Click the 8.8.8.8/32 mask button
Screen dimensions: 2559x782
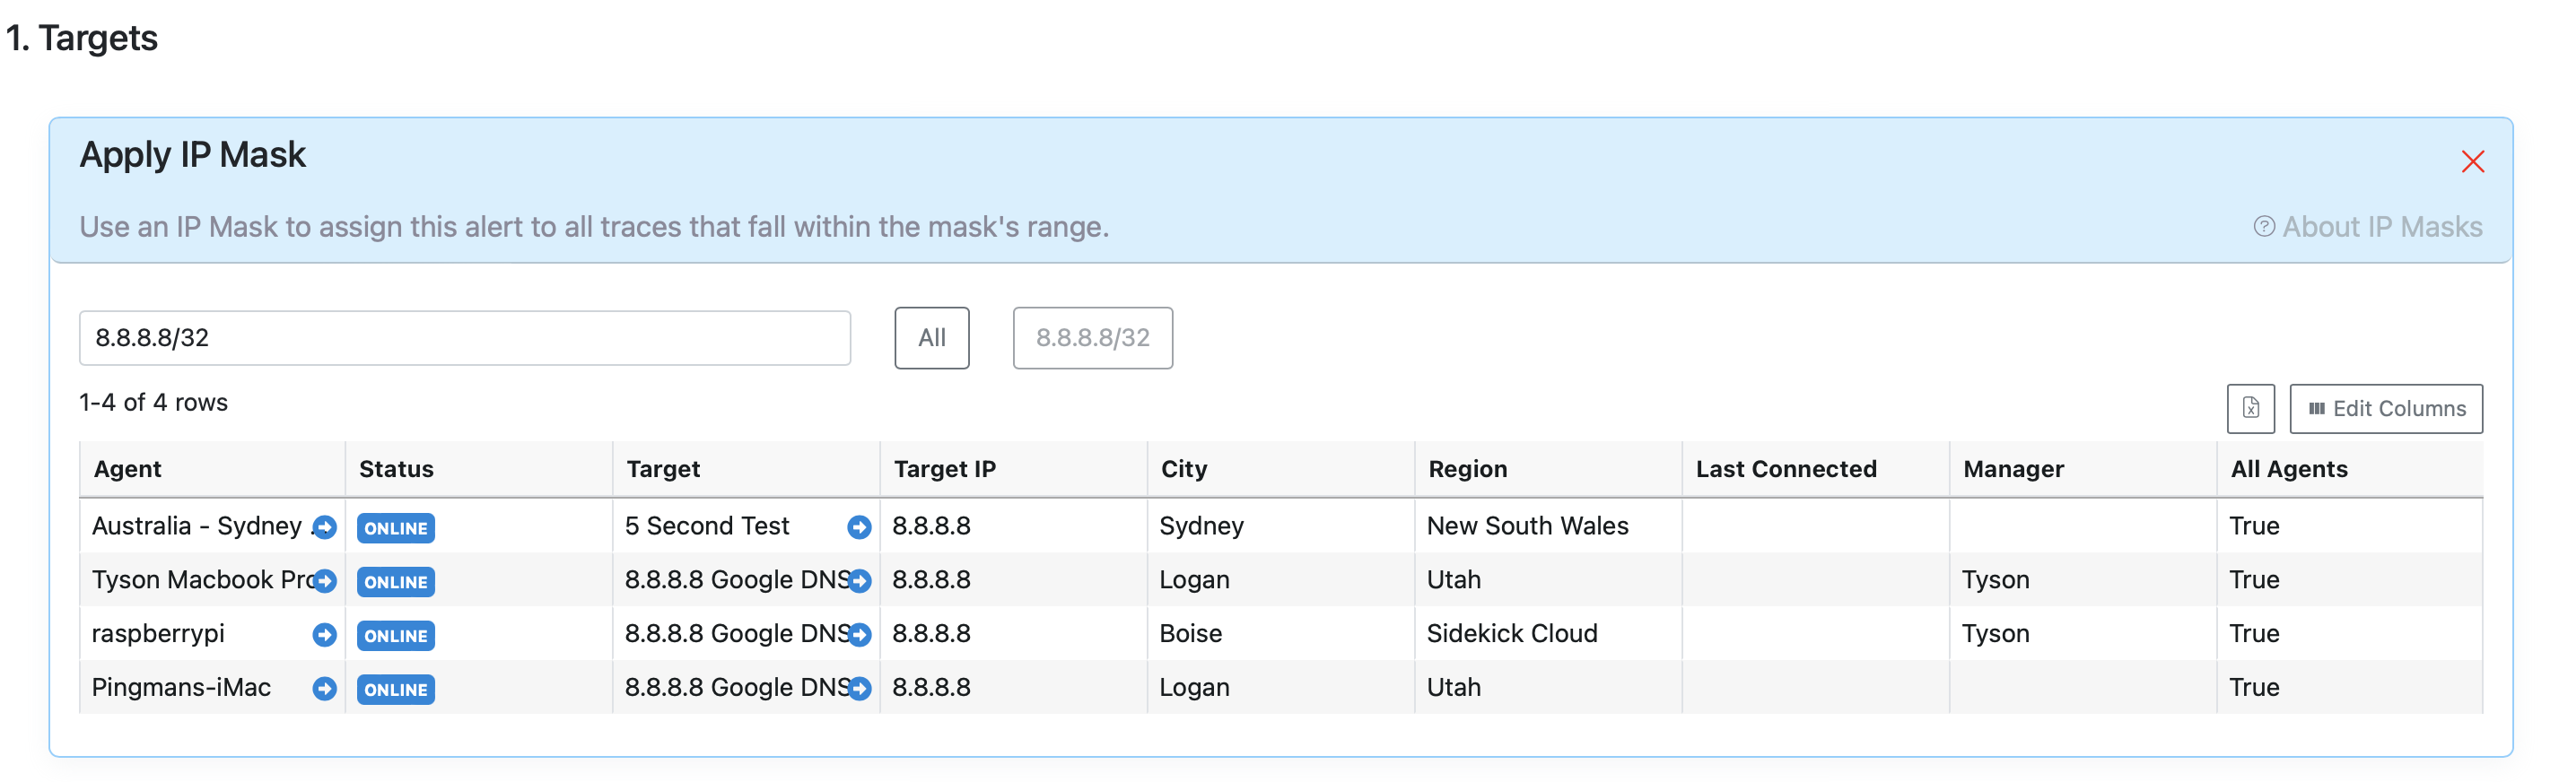point(1093,337)
